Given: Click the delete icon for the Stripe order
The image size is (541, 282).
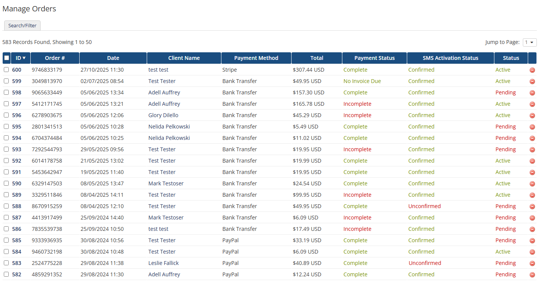Looking at the screenshot, I should coord(532,70).
